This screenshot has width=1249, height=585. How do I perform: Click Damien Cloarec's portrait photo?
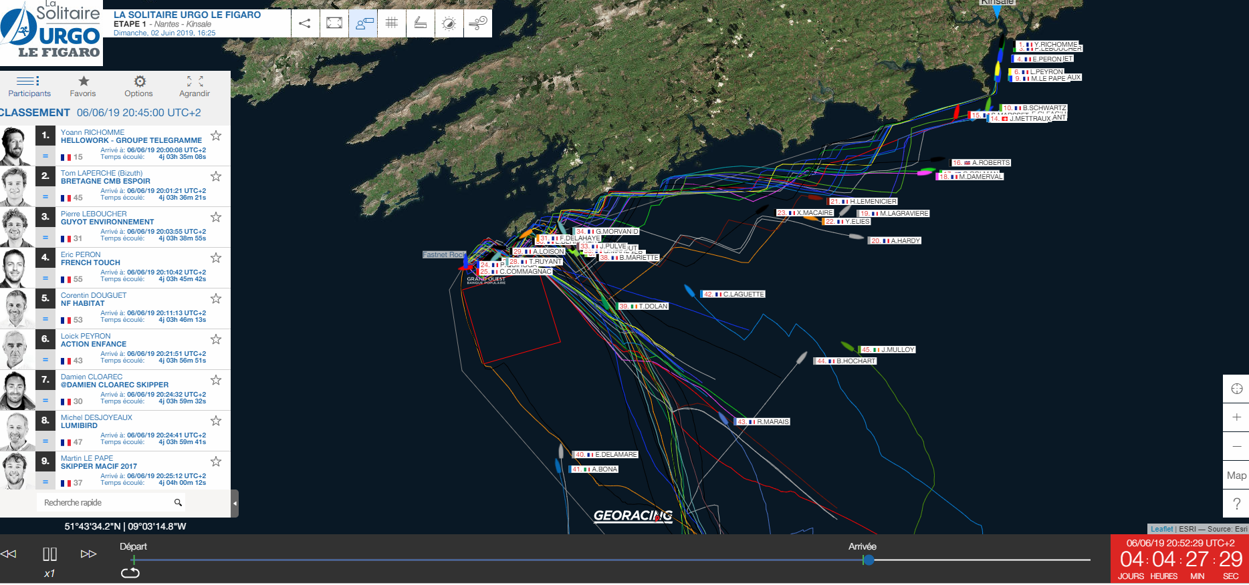coord(17,390)
